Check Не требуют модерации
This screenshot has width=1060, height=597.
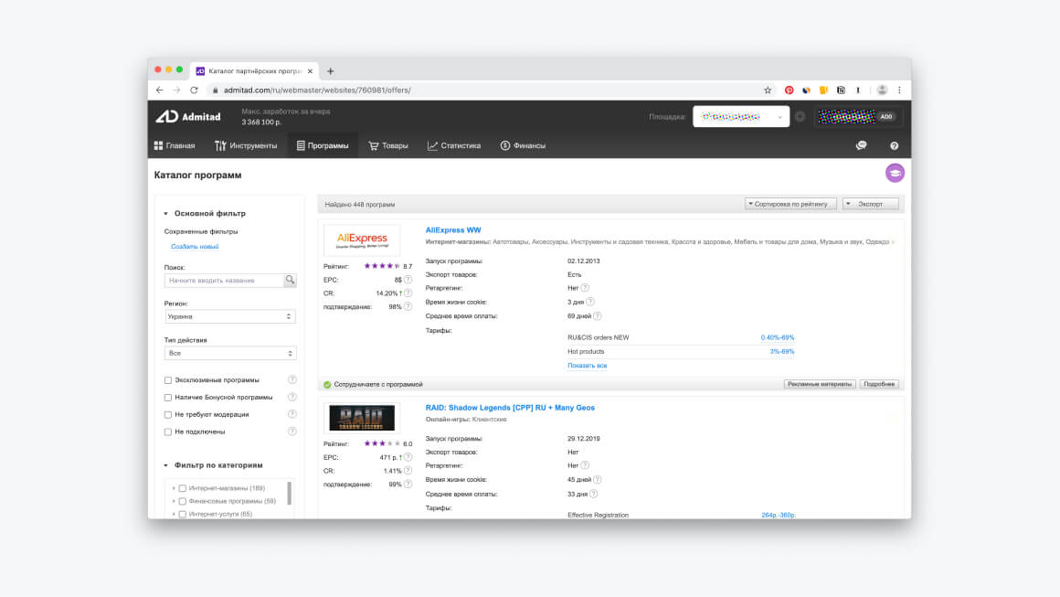pyautogui.click(x=167, y=414)
